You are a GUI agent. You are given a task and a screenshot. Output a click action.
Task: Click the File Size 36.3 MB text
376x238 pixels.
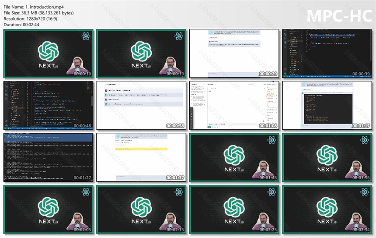tap(38, 13)
